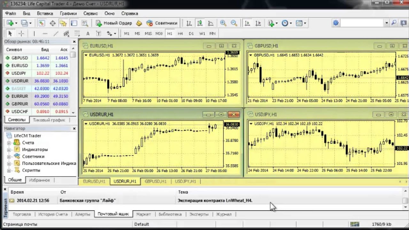Select the EURRUR symbol row

point(37,96)
